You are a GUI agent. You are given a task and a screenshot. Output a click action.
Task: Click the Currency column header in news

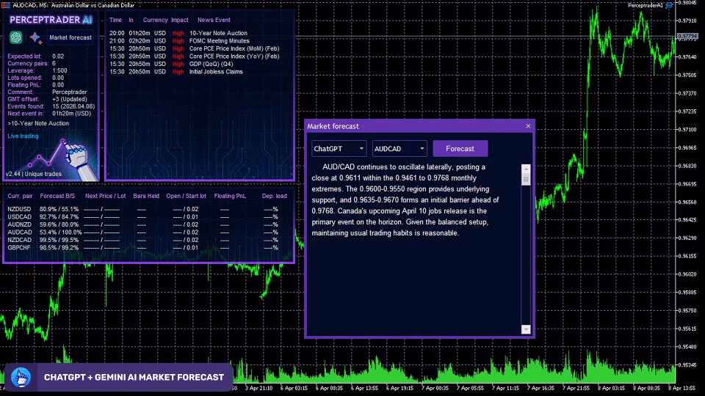[155, 21]
